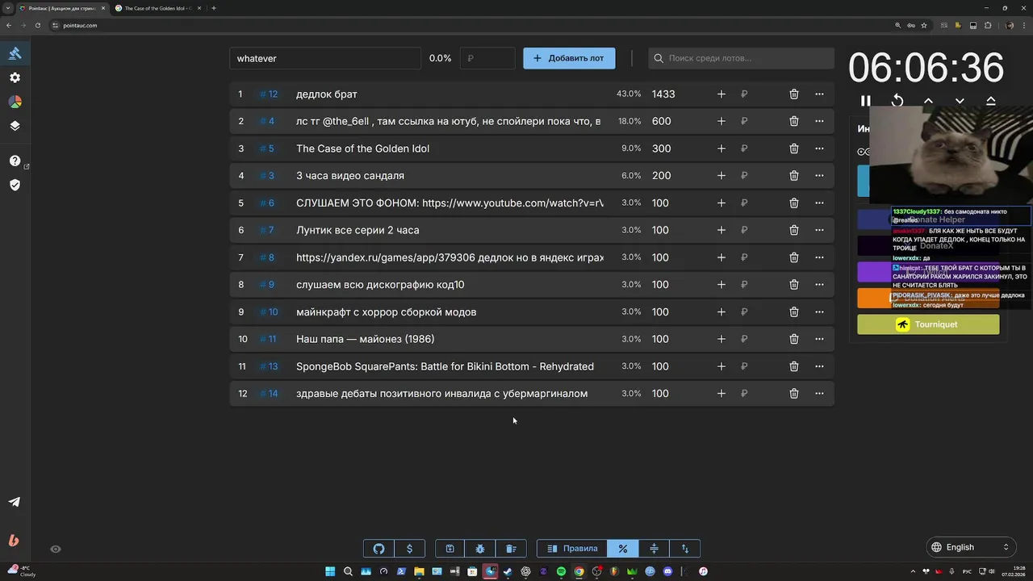Open the help question mark icon
The width and height of the screenshot is (1033, 581).
[15, 161]
